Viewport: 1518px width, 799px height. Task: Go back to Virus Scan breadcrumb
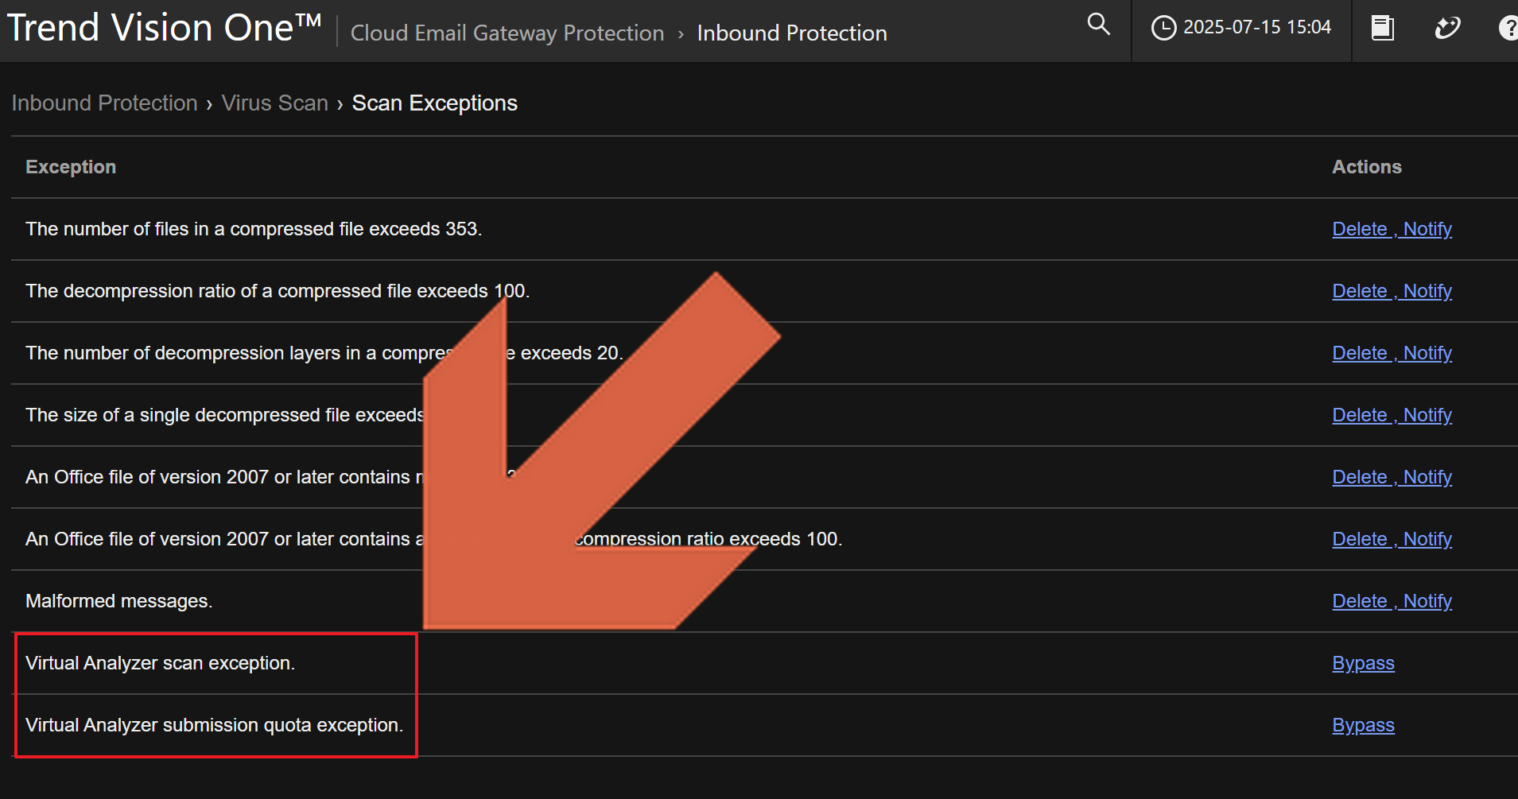[x=274, y=103]
